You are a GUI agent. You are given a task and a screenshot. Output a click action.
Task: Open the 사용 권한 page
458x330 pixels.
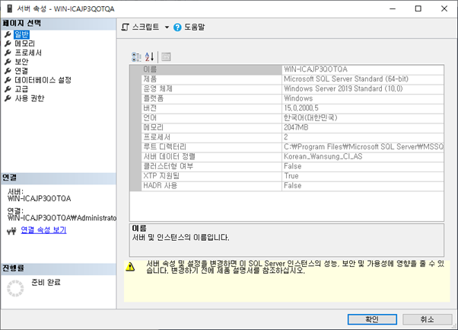[x=30, y=98]
